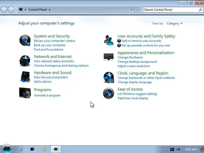
Task: Open the Programs category icon
Action: click(x=25, y=93)
